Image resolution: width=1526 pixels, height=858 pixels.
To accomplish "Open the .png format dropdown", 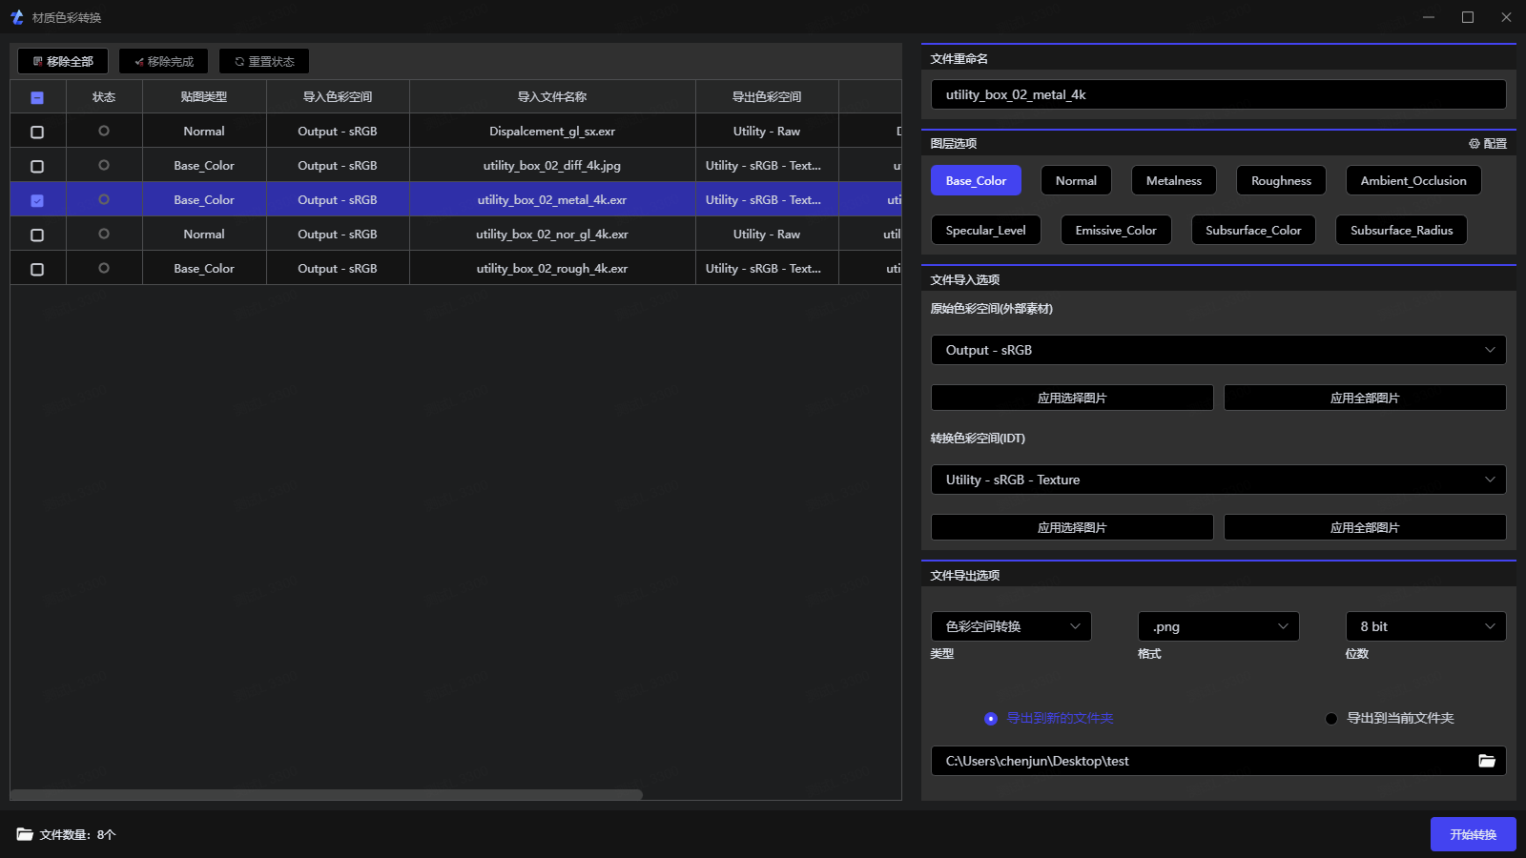I will [x=1218, y=626].
